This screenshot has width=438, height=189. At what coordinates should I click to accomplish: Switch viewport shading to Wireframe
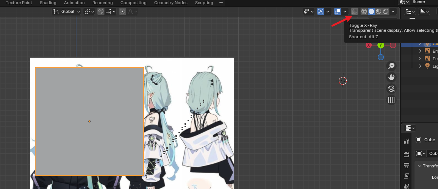click(x=364, y=11)
